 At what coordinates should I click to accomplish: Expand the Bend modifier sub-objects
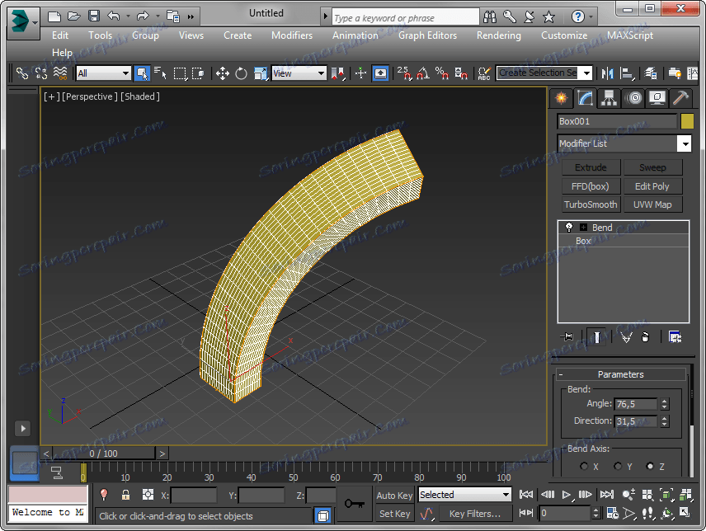tap(583, 228)
